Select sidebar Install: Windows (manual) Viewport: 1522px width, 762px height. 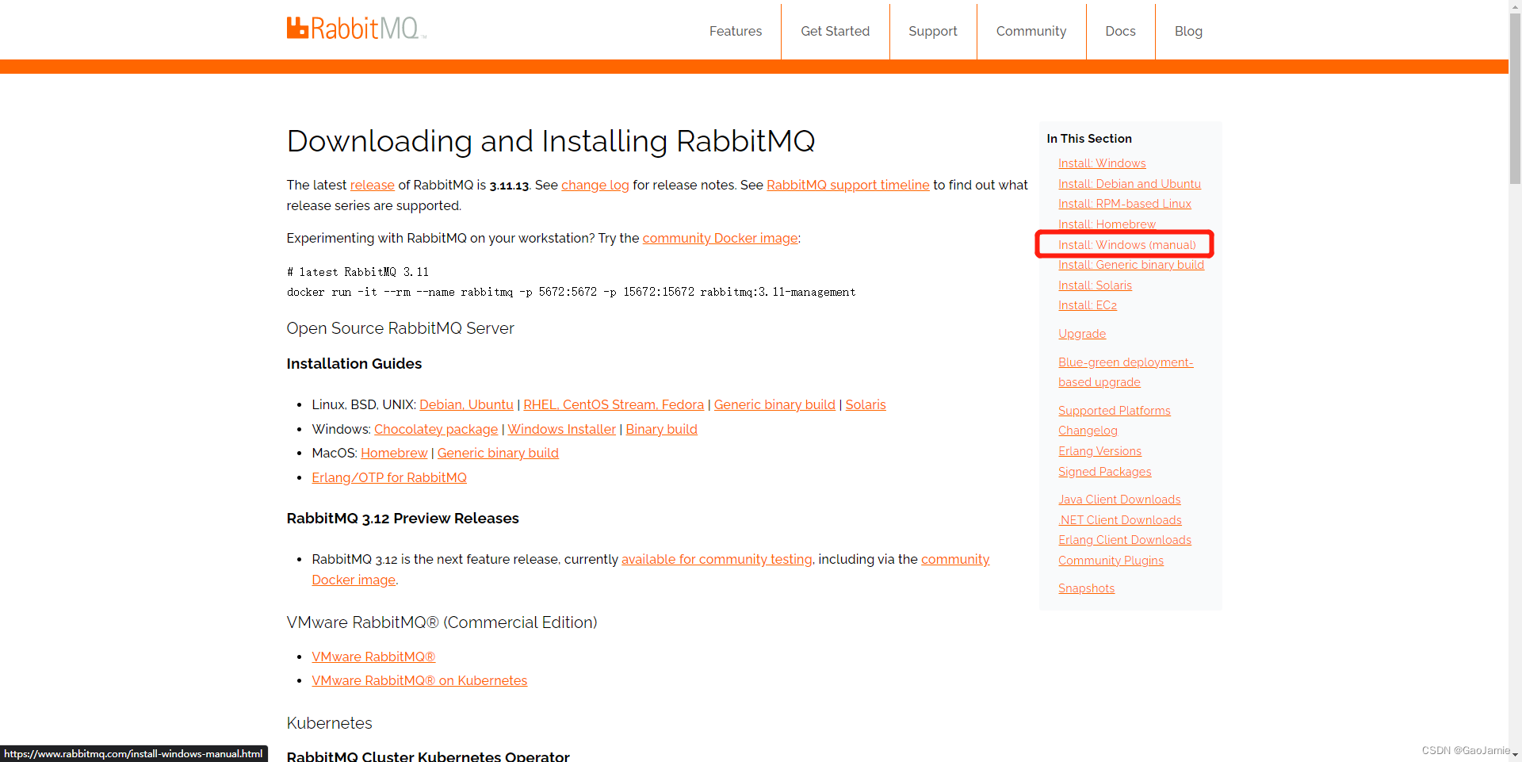point(1126,245)
